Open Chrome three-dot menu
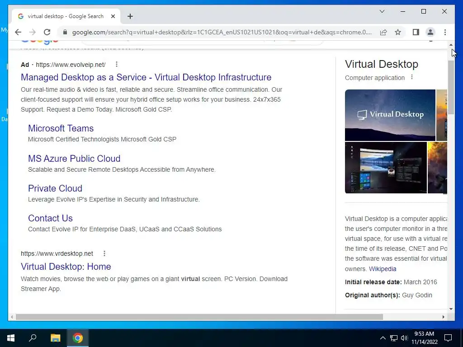This screenshot has height=347, width=463. pos(445,32)
